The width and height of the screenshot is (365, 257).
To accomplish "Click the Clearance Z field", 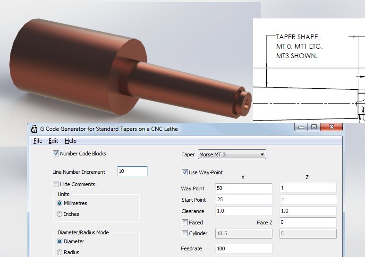I will (308, 211).
